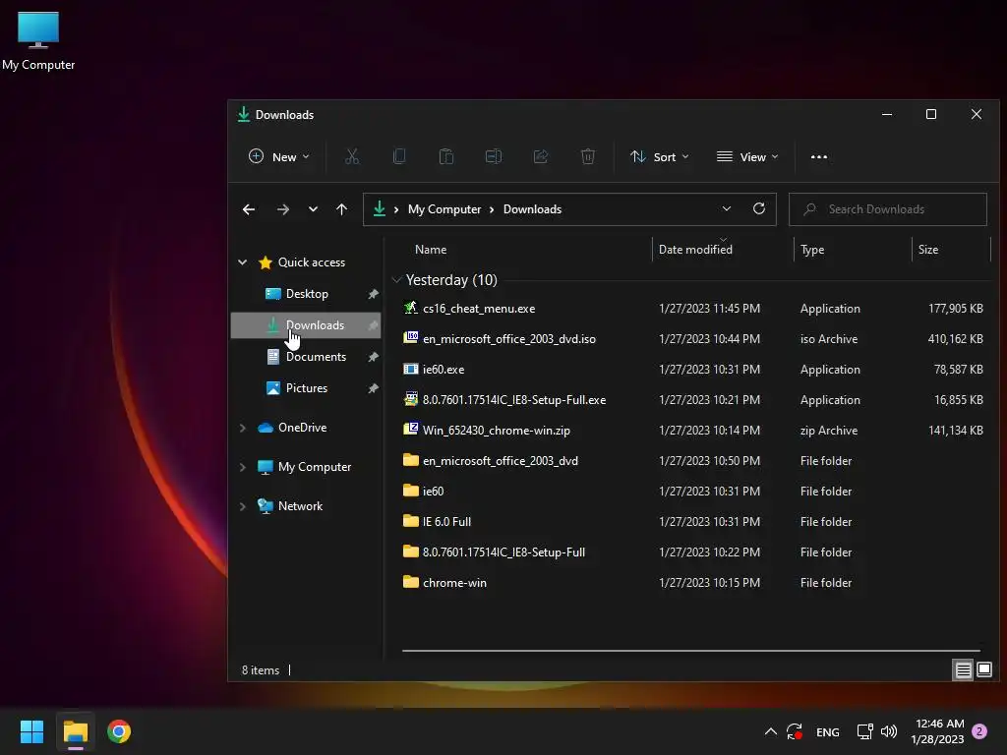Screen dimensions: 1007x755
Task: Open Desktop in Quick access
Action: [x=307, y=293]
